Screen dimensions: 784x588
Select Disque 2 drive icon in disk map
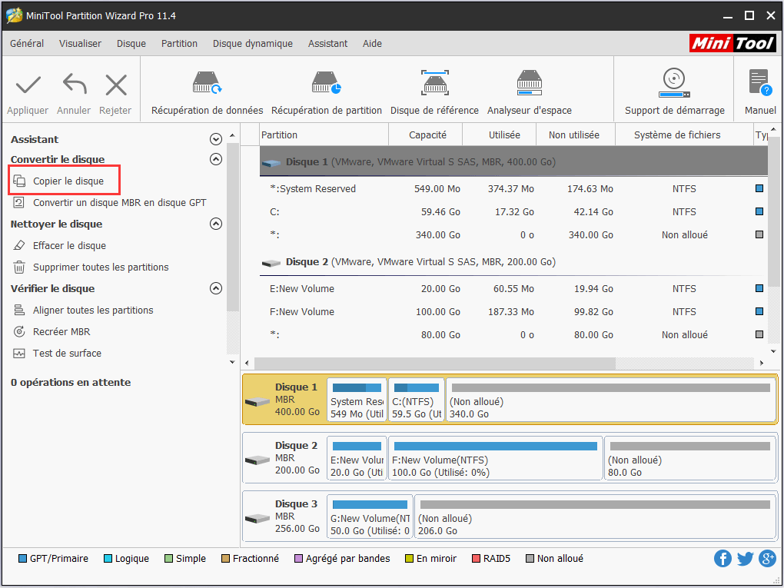[258, 460]
